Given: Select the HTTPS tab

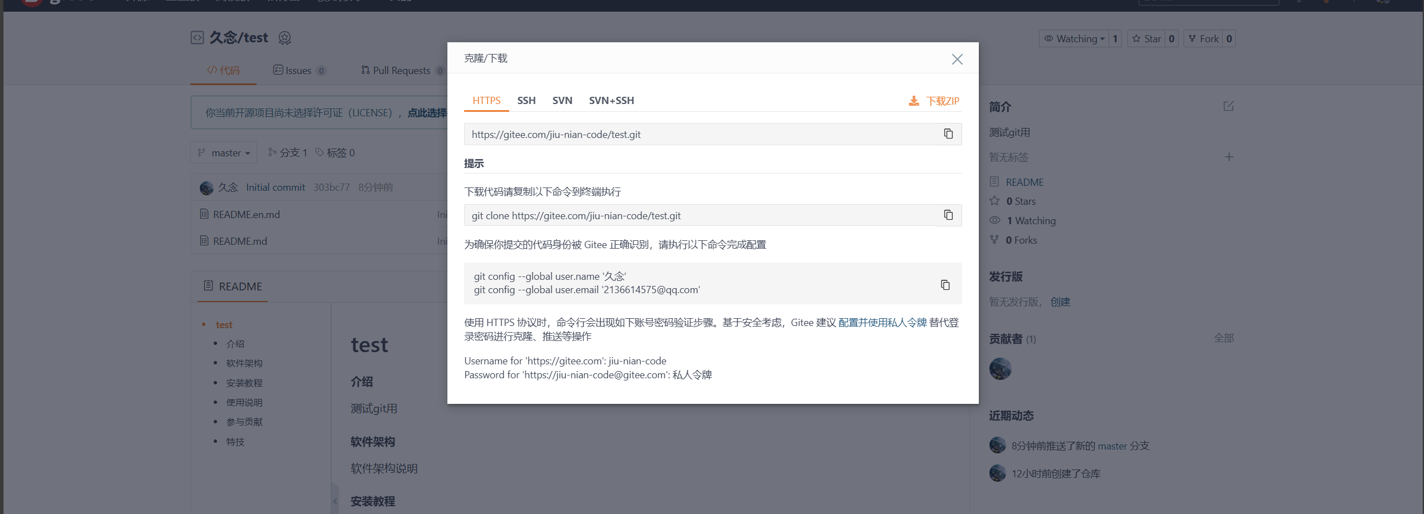Looking at the screenshot, I should click(486, 101).
